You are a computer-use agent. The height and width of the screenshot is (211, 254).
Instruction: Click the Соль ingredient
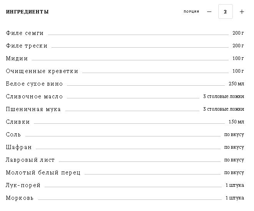click(13, 135)
